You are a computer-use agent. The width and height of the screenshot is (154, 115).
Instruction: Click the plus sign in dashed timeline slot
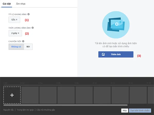tap(12, 95)
